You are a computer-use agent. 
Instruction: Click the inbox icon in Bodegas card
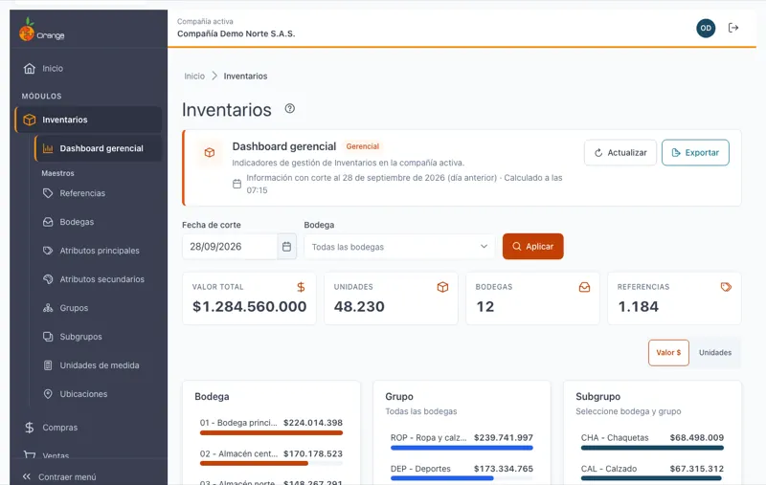coord(584,287)
